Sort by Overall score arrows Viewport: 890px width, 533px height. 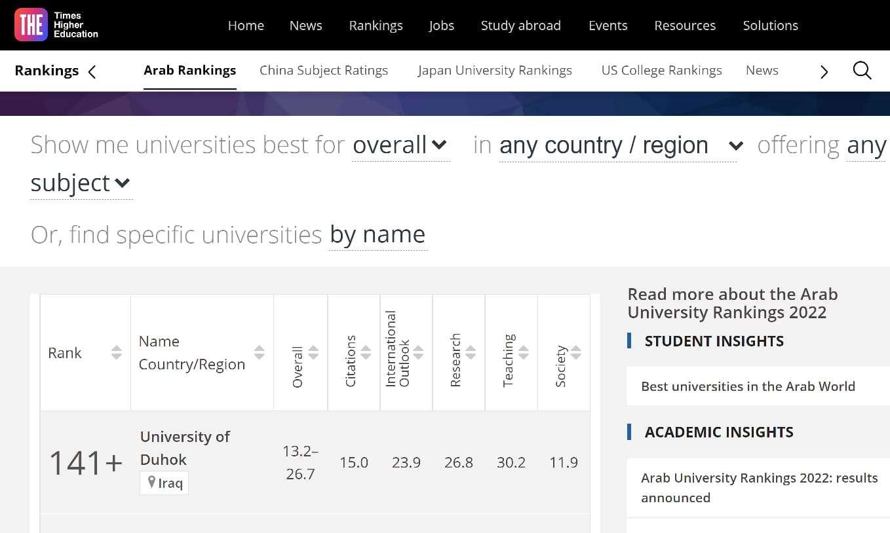click(313, 352)
